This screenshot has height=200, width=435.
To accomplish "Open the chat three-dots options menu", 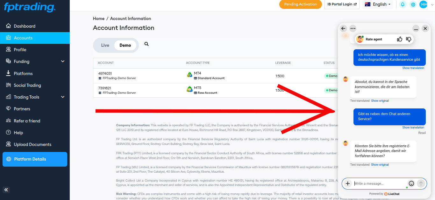I will tap(353, 28).
